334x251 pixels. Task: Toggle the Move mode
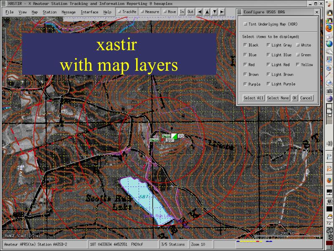click(x=170, y=12)
